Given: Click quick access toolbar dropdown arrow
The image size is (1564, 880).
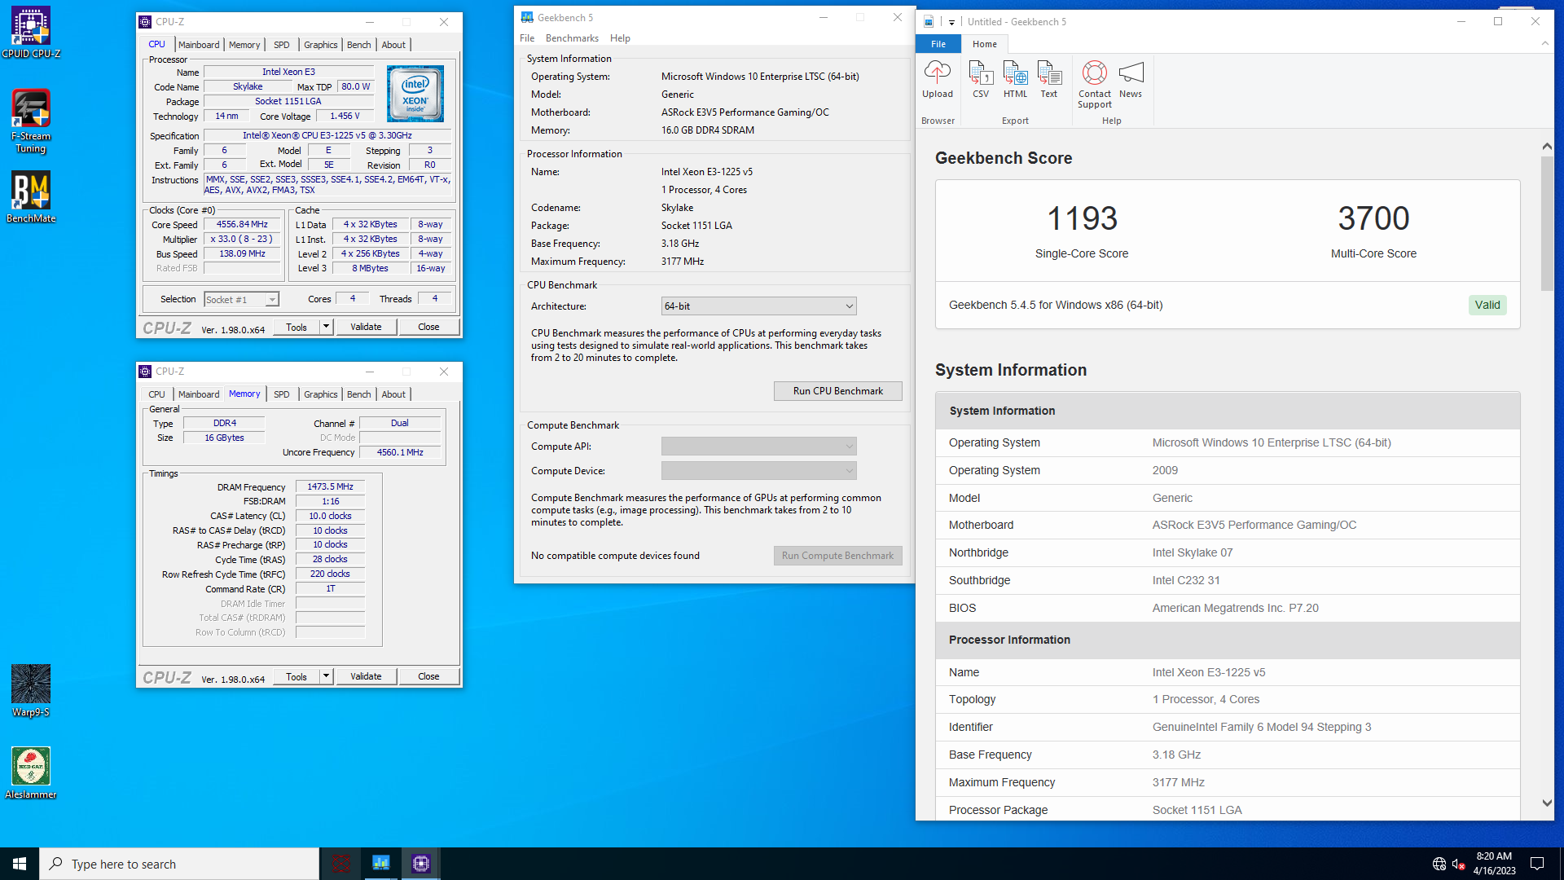Looking at the screenshot, I should click(951, 22).
